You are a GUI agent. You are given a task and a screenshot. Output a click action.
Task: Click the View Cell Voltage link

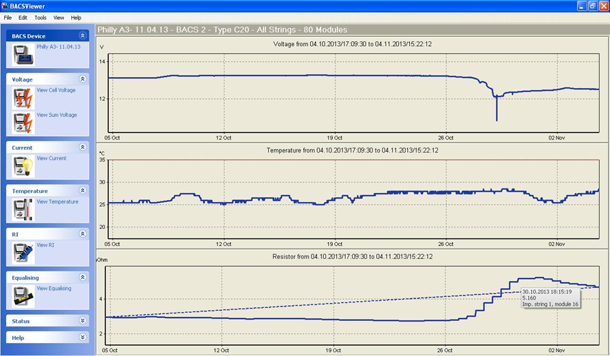point(56,90)
